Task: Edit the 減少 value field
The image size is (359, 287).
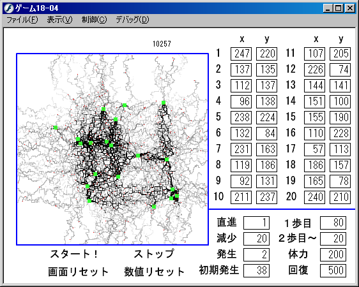Action: pyautogui.click(x=256, y=239)
